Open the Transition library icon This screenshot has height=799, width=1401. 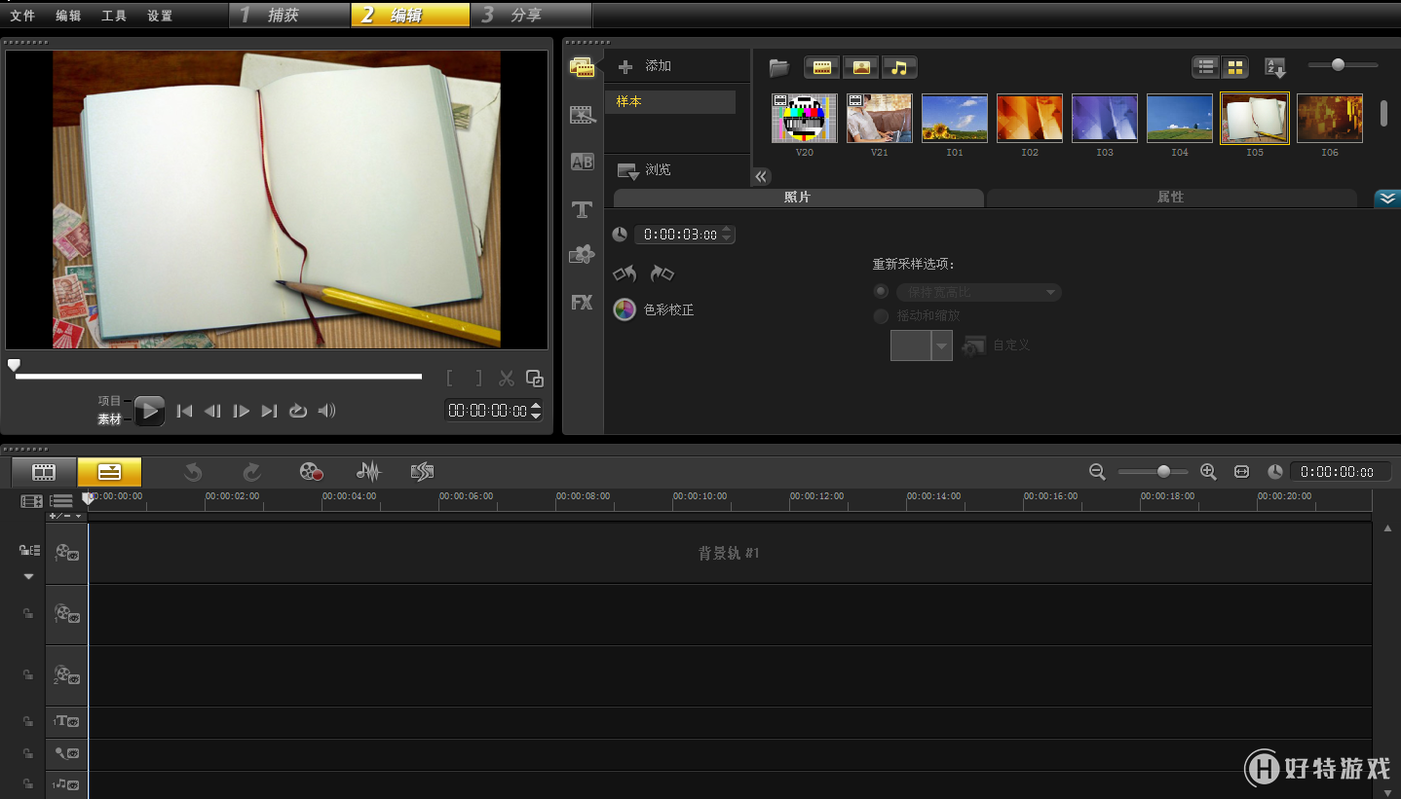(582, 115)
